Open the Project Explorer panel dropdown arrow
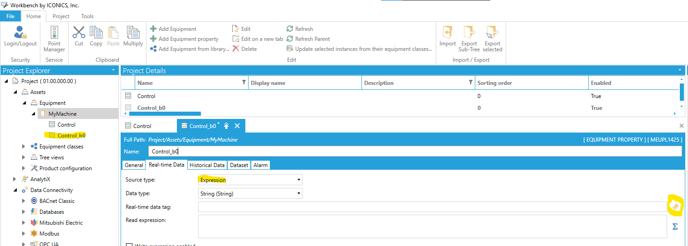The image size is (688, 246). 113,70
